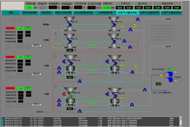190x127 pixels.
Task: Click the yellow heater icon feeding the blowers
Action: pyautogui.click(x=161, y=75)
